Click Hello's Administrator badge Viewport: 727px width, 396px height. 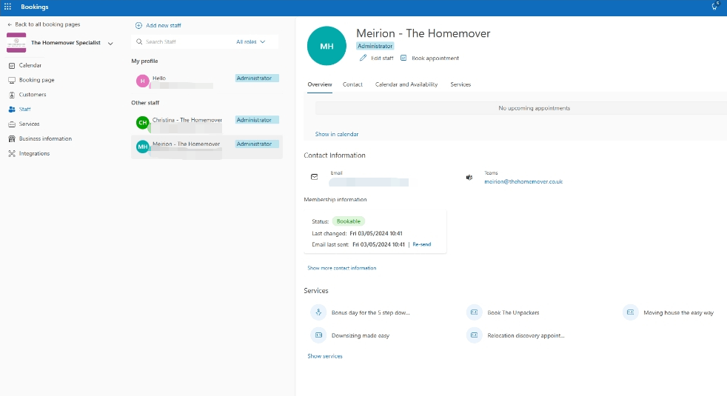tap(257, 78)
